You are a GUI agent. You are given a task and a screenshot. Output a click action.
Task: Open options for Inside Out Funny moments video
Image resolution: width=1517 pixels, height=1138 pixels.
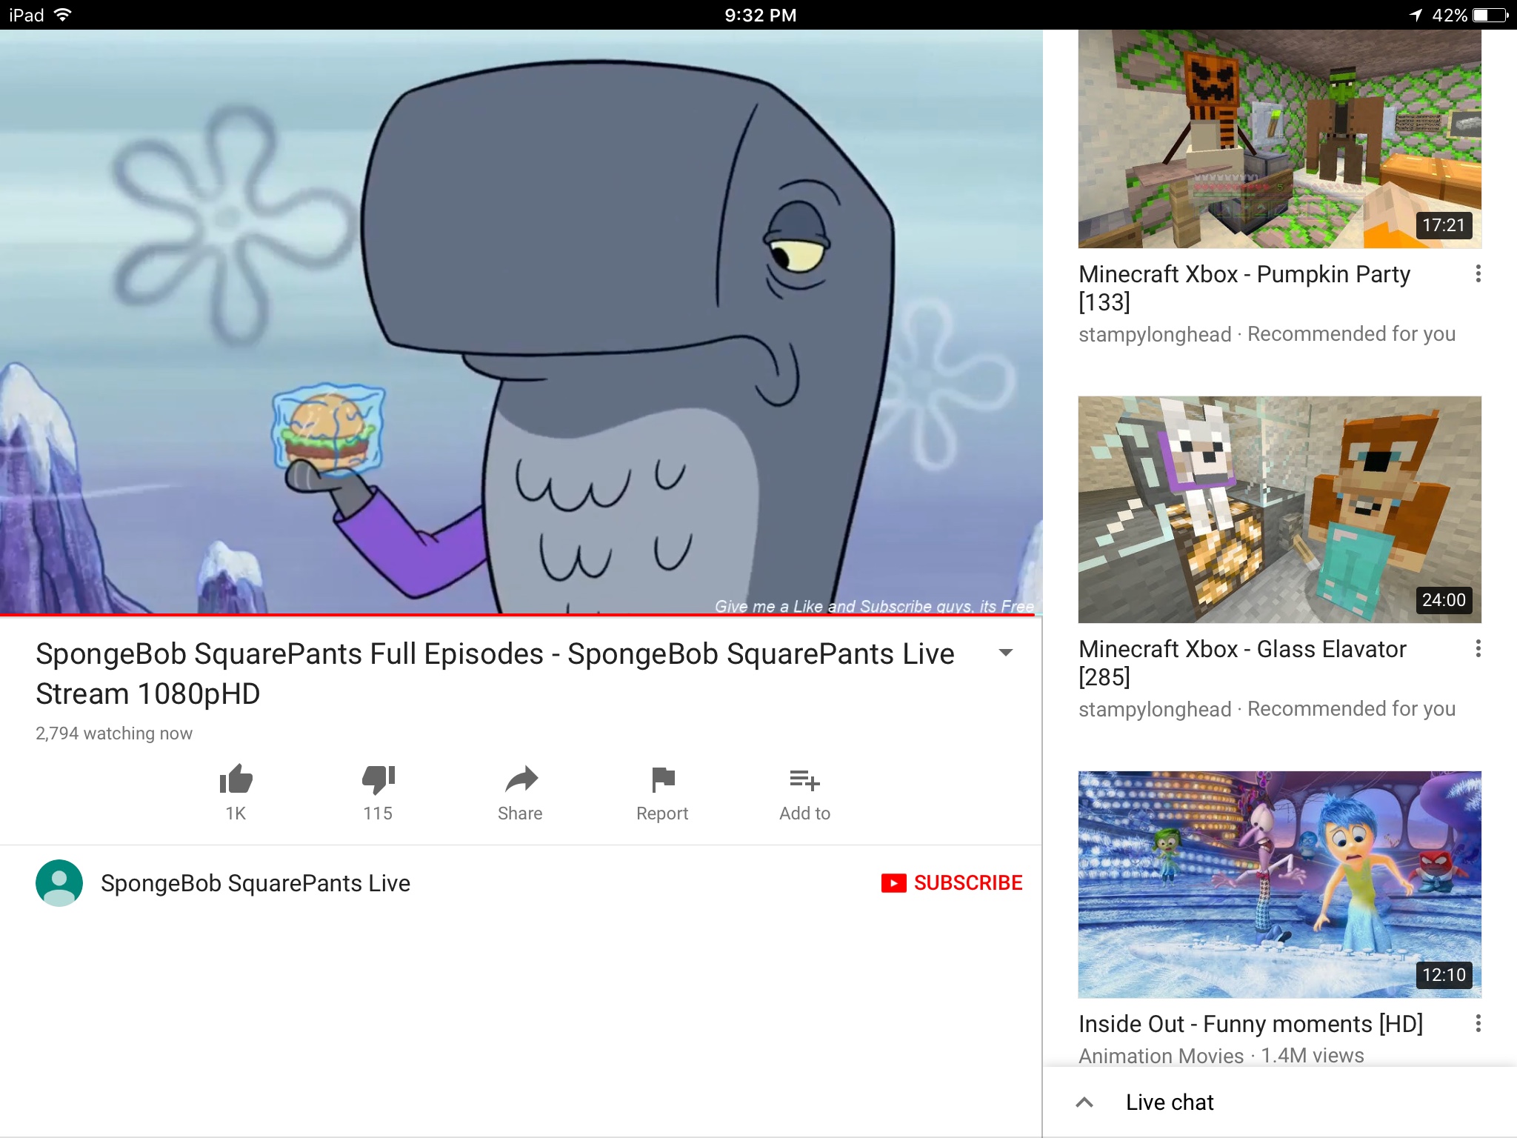point(1478,1024)
